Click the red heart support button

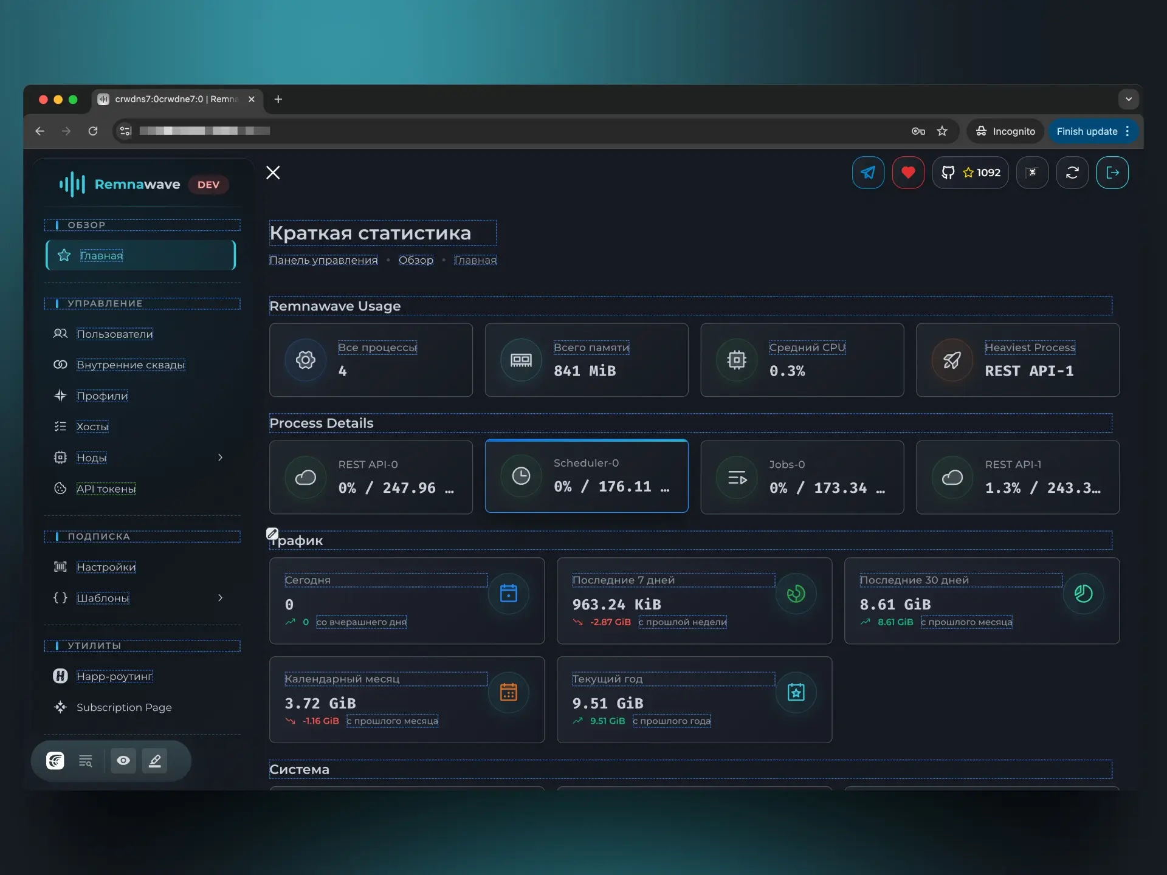pyautogui.click(x=908, y=173)
